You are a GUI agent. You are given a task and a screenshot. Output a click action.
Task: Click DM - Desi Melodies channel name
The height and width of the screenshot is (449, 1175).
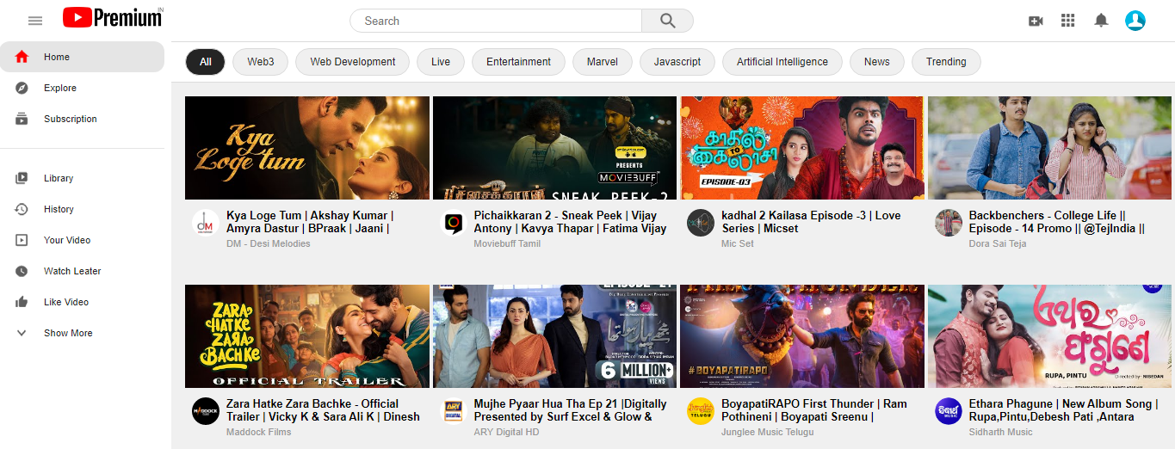tap(269, 243)
